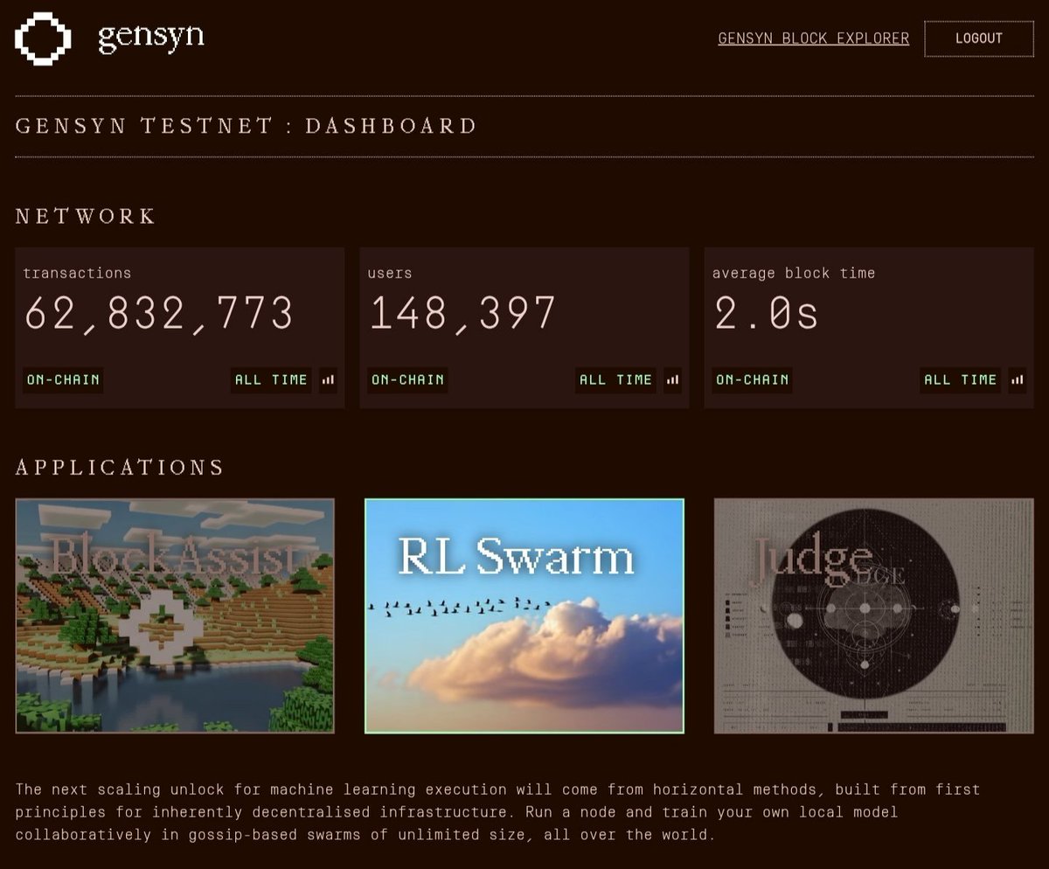This screenshot has height=869, width=1049.
Task: Click the GENSYN TESTNET : DASHBOARD heading
Action: (247, 126)
